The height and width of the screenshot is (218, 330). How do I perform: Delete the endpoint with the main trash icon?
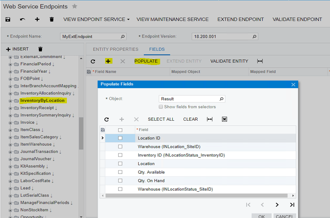[52, 19]
